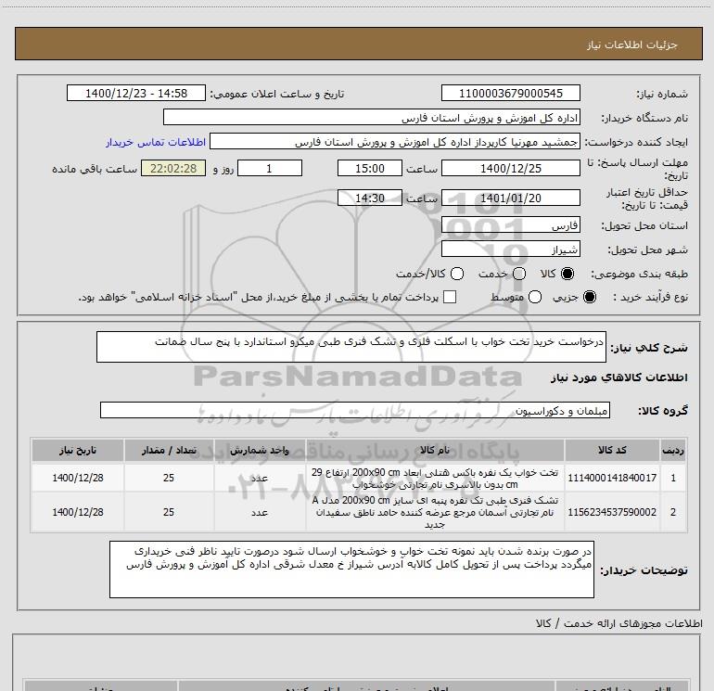Click the نام کالا column header
The width and height of the screenshot is (714, 691).
click(435, 450)
